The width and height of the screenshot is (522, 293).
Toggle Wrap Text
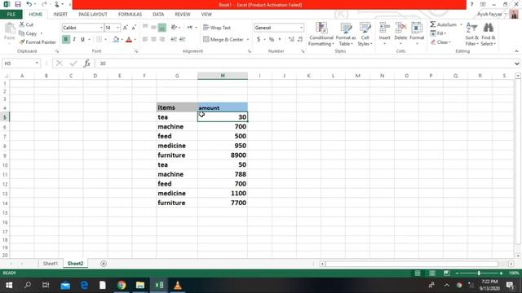point(217,28)
